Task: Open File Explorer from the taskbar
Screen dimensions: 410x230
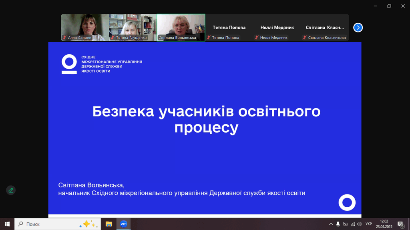Action: pos(109,224)
